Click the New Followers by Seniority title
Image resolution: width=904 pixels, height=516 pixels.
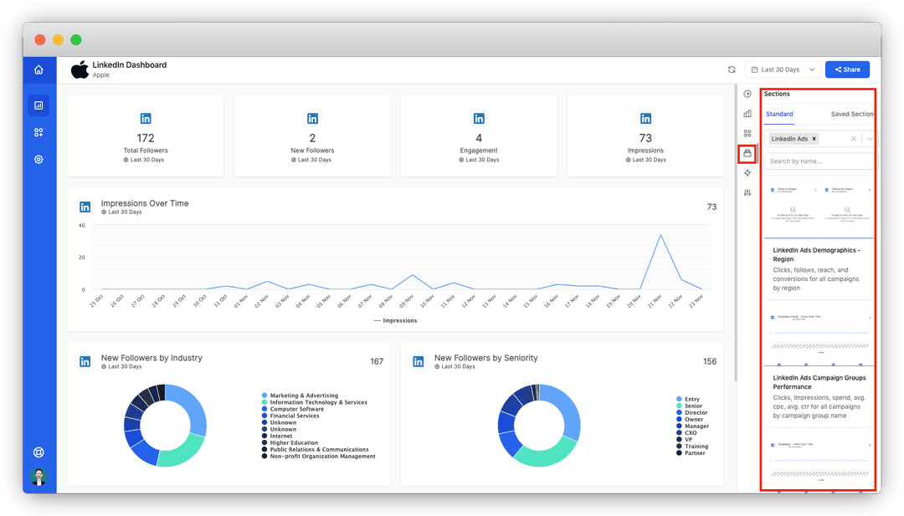click(x=486, y=358)
